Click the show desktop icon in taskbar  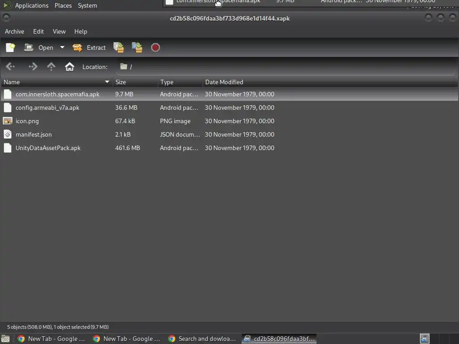coord(5,339)
